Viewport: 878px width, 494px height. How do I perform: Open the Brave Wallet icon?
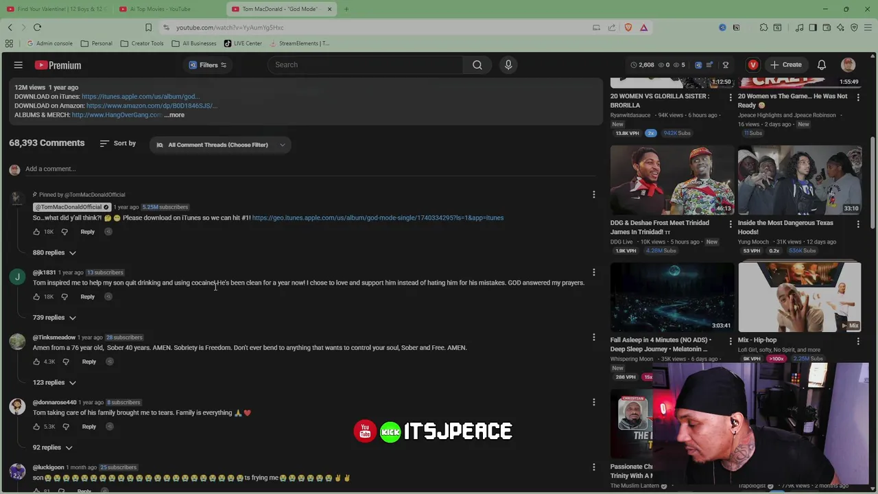click(x=827, y=27)
